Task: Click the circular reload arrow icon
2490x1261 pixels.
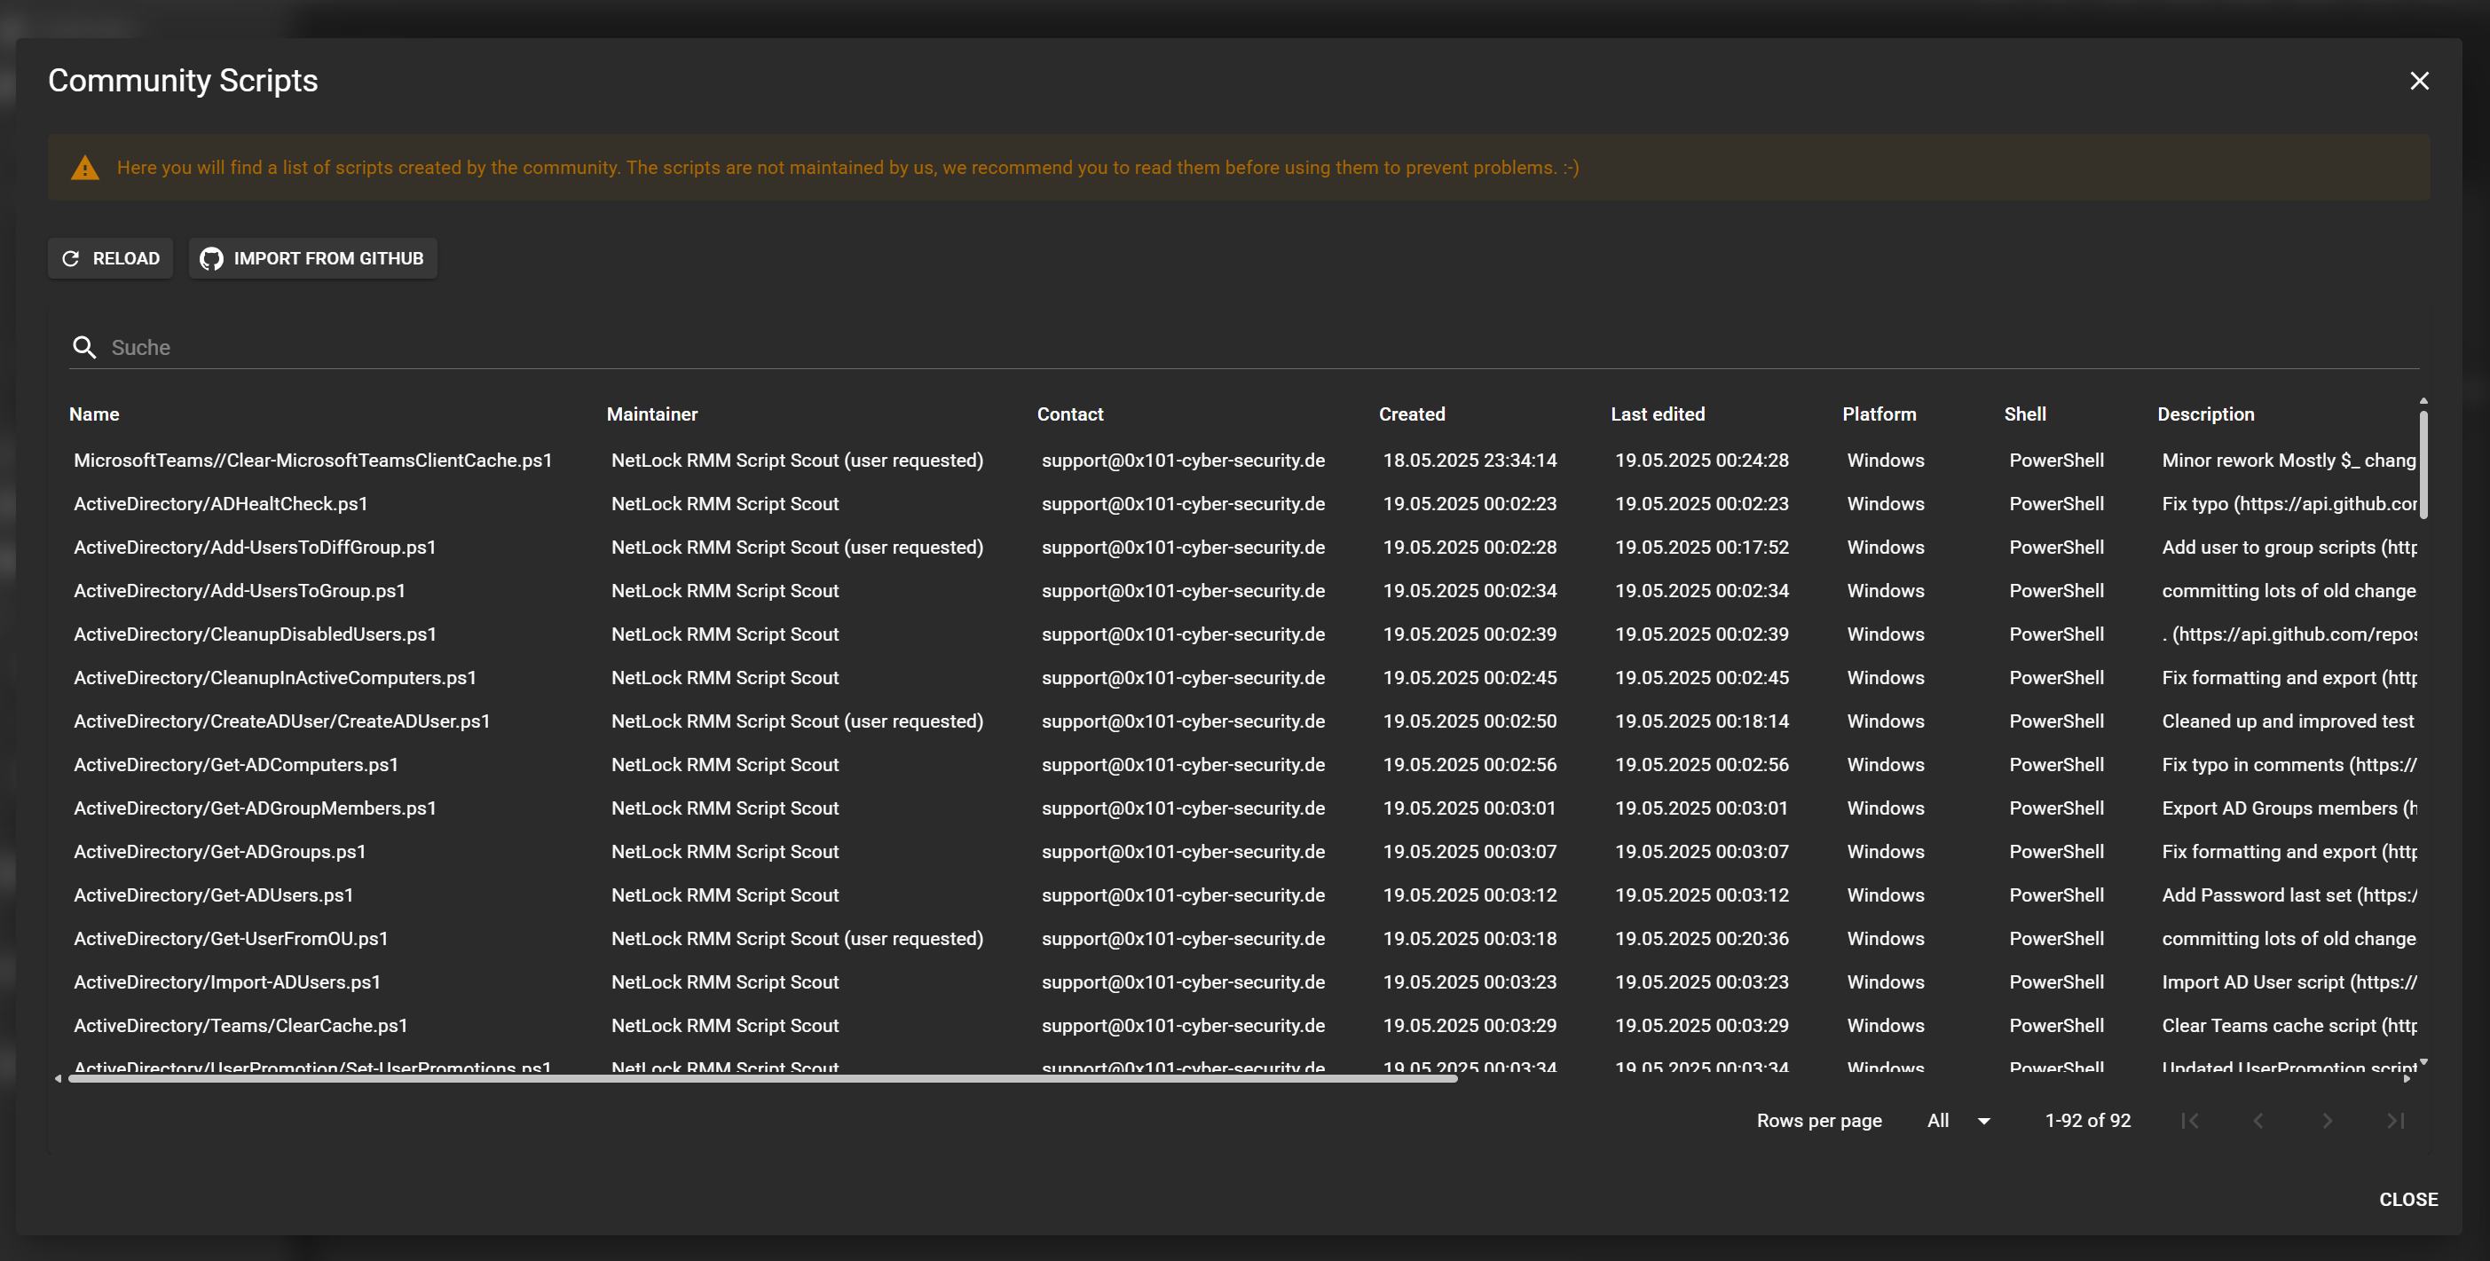Action: point(71,258)
